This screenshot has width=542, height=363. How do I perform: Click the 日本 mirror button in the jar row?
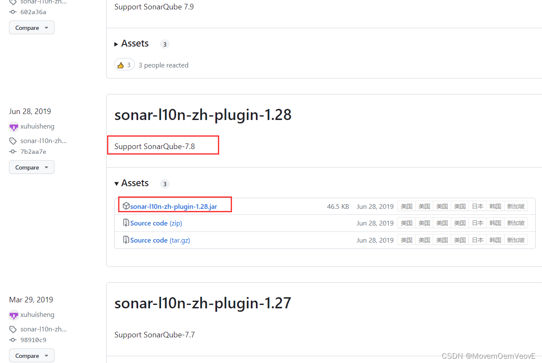click(477, 206)
